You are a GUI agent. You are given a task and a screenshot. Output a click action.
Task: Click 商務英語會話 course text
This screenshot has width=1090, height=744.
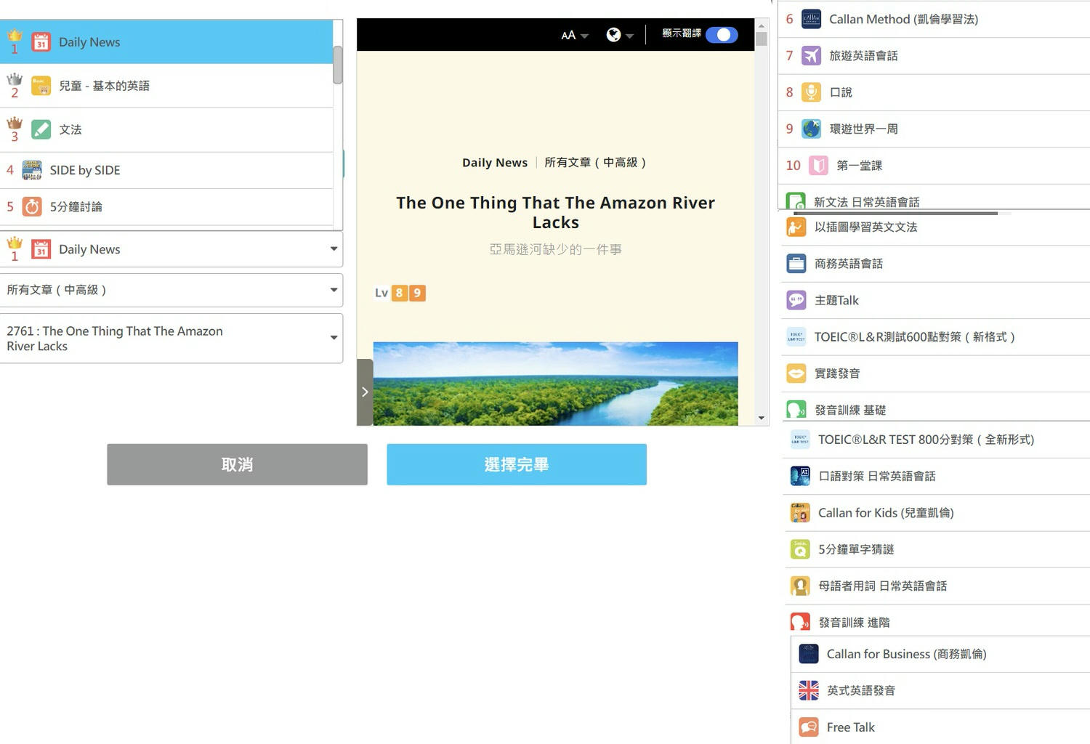click(x=849, y=263)
